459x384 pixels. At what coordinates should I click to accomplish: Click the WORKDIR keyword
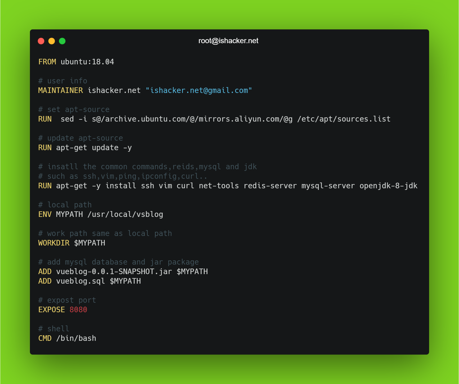coord(54,243)
